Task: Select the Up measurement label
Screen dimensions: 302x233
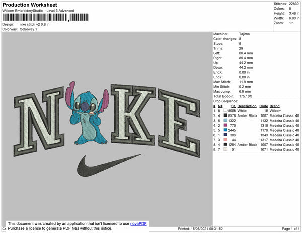Action: tap(216, 63)
